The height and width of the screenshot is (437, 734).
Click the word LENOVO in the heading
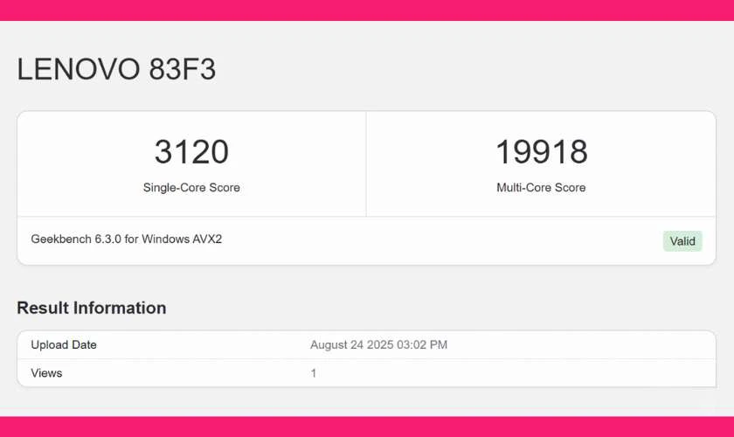[x=78, y=70]
